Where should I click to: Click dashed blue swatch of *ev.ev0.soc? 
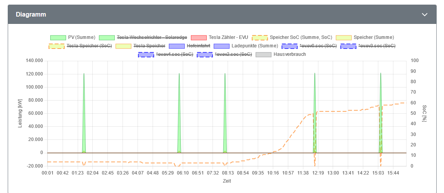289,46
